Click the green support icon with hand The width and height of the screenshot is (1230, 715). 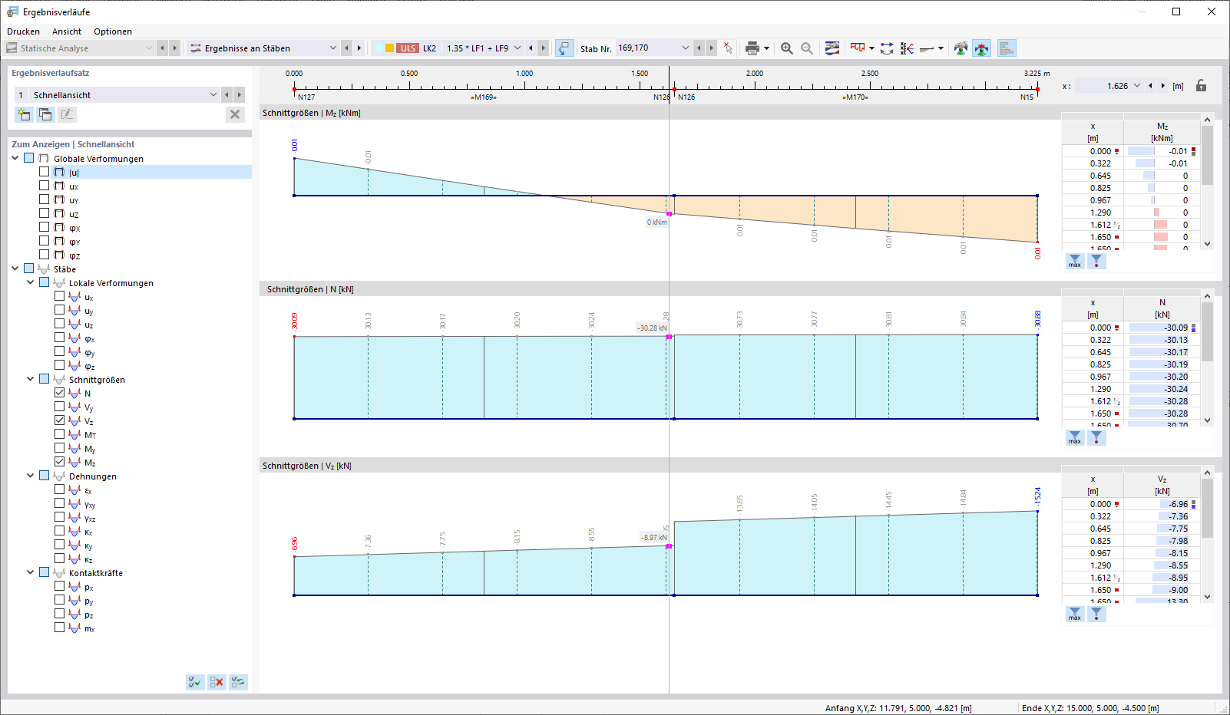[x=961, y=48]
